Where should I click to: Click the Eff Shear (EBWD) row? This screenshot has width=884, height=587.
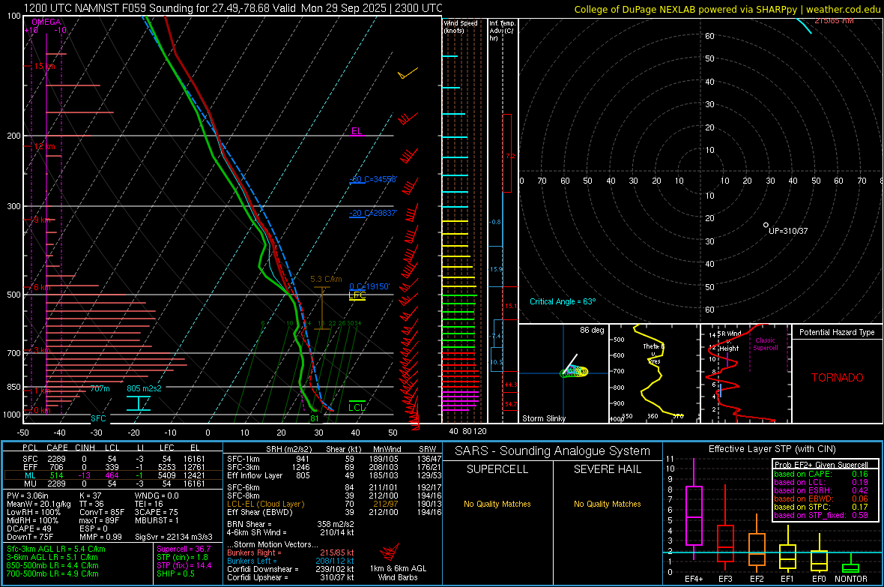coord(334,512)
